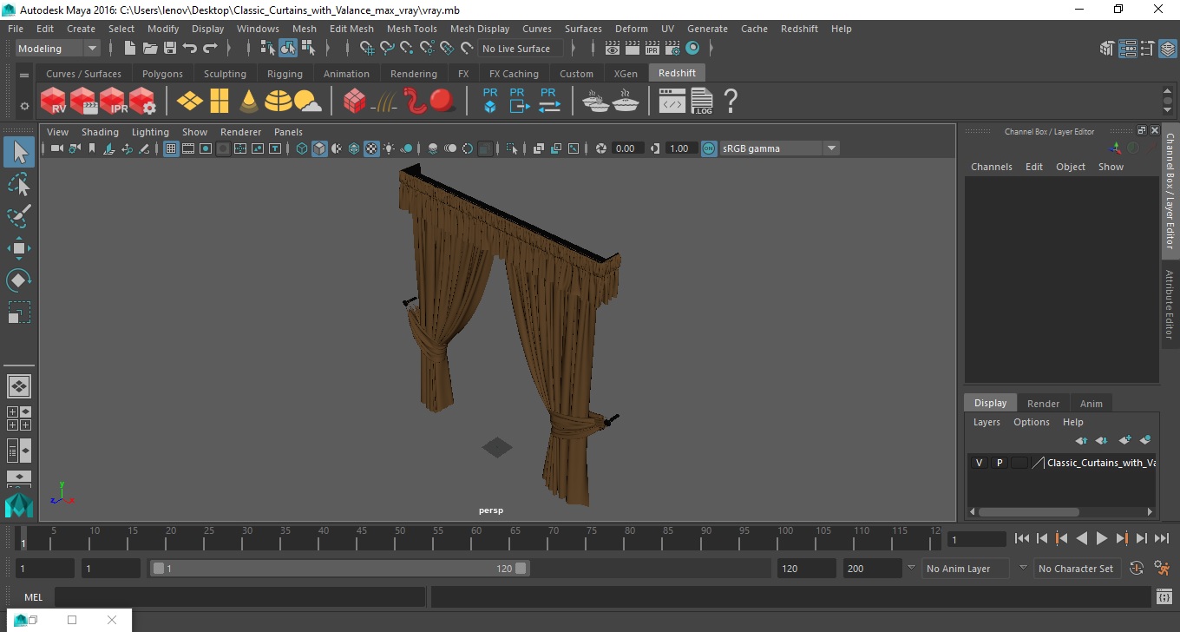Click the Redshift RenderView RV icon
The image size is (1180, 632).
pyautogui.click(x=54, y=102)
